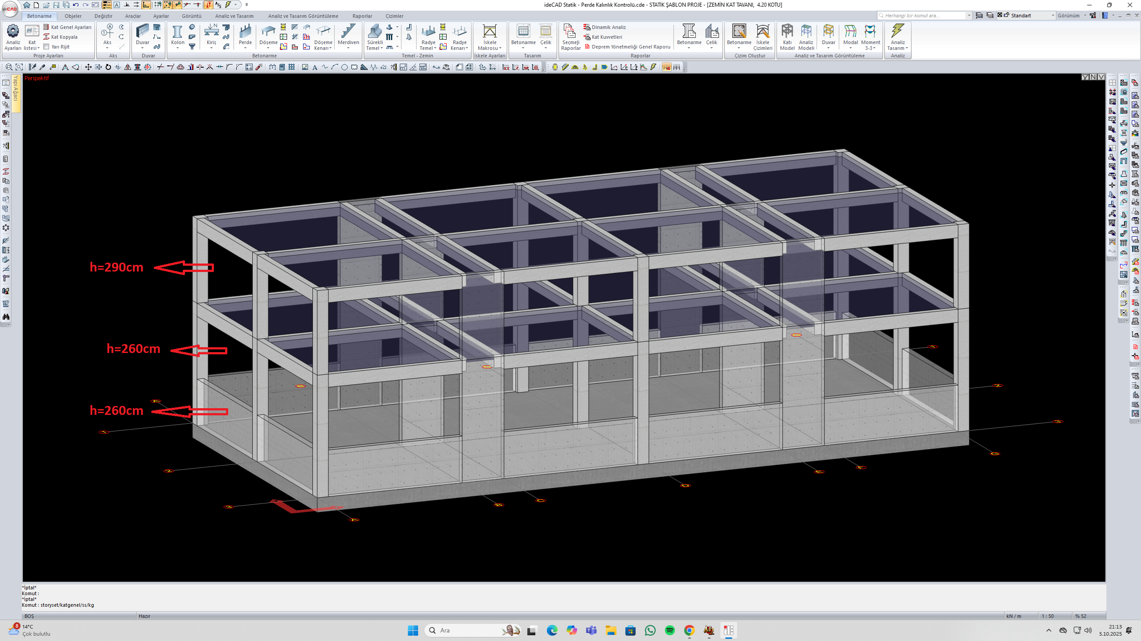Toggle the Yarı Rijit checkbox
The width and height of the screenshot is (1141, 641).
tap(46, 47)
